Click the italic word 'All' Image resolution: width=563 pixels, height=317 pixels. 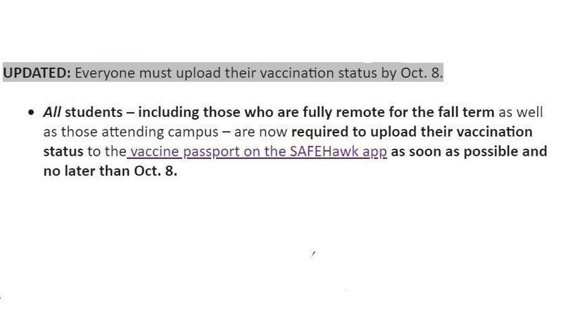51,112
